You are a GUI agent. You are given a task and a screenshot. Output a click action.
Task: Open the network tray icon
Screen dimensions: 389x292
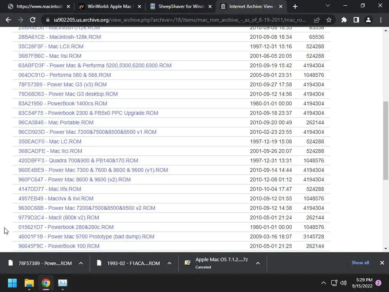(334, 283)
